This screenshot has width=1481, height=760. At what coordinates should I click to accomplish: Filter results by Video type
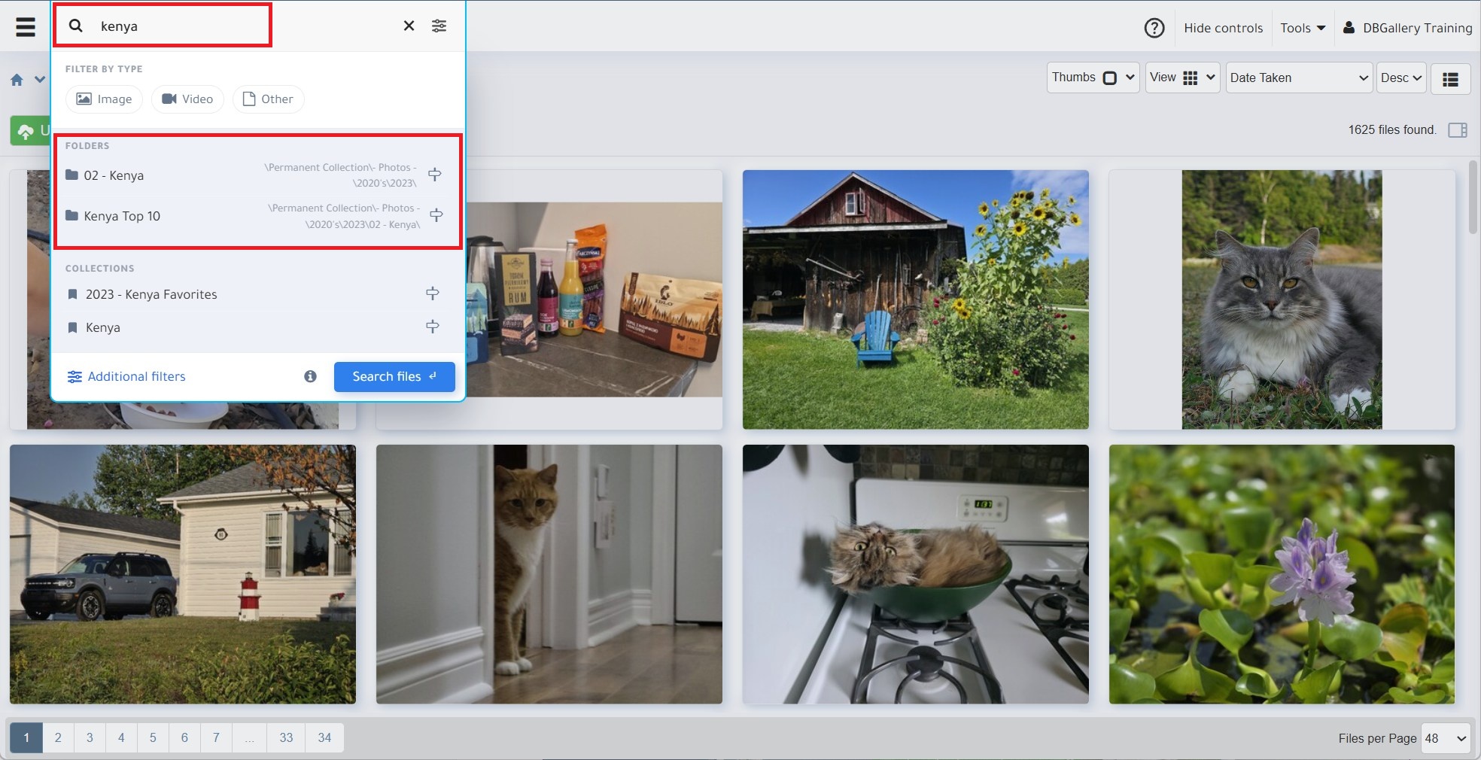[187, 99]
